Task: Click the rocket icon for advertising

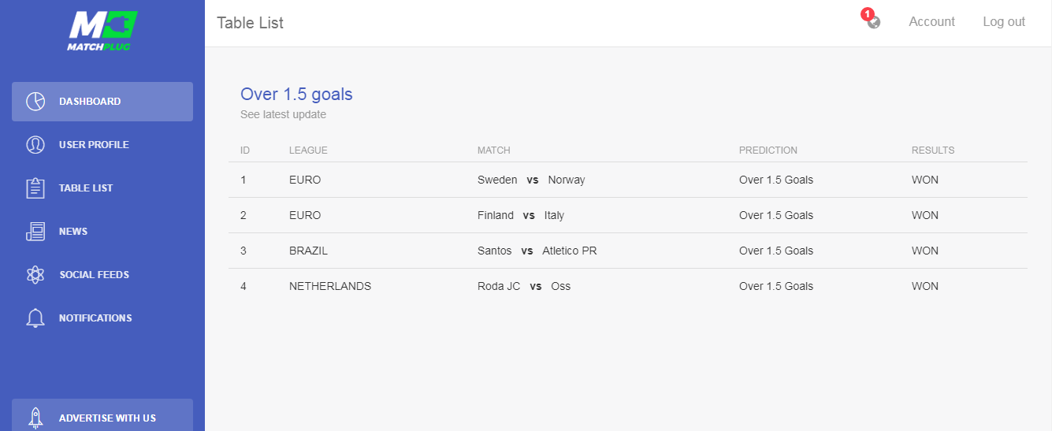Action: [35, 418]
